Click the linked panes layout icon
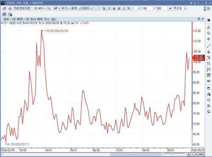 10,14
